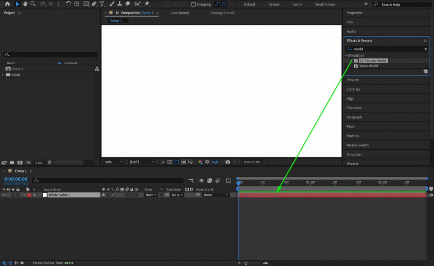
Task: Select the Hand tool
Action: (25, 4)
